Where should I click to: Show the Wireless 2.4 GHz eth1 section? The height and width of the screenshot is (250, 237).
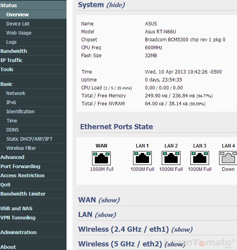pos(182,230)
